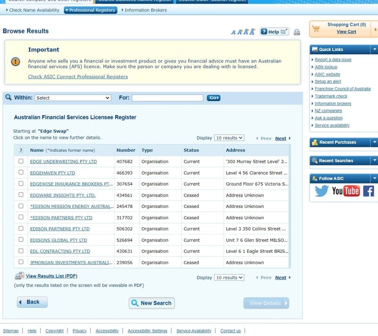The width and height of the screenshot is (378, 336).
Task: Open footer Accessibility Settings link
Action: pyautogui.click(x=147, y=331)
